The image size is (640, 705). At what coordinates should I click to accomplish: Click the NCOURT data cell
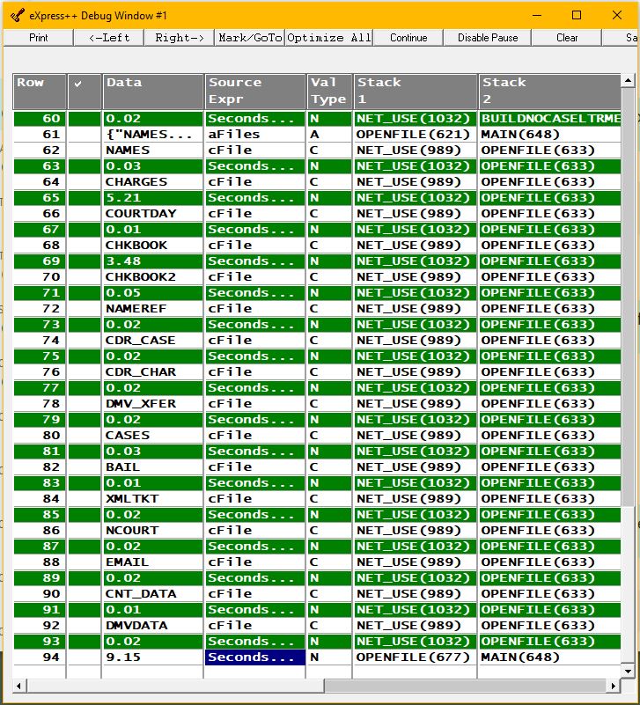click(x=153, y=531)
